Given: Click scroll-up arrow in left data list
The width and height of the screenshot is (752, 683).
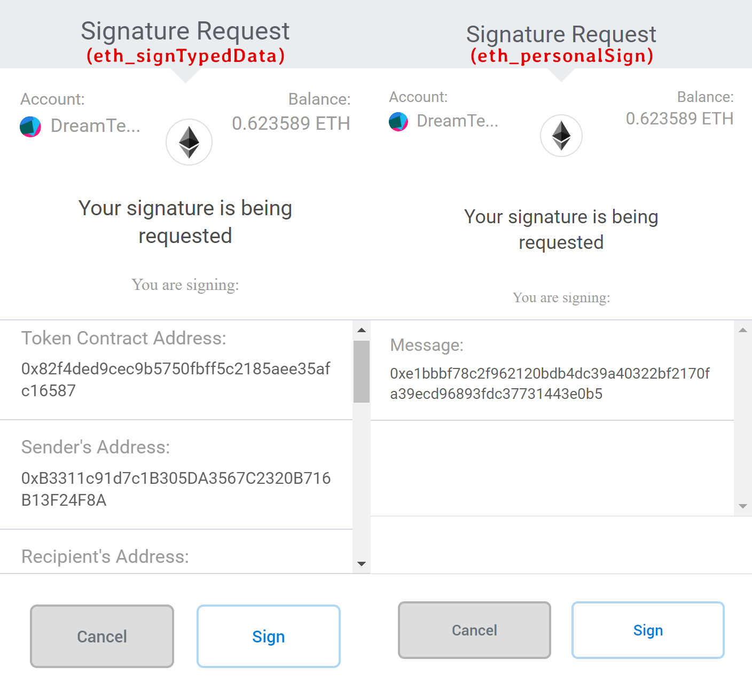Looking at the screenshot, I should (x=362, y=330).
